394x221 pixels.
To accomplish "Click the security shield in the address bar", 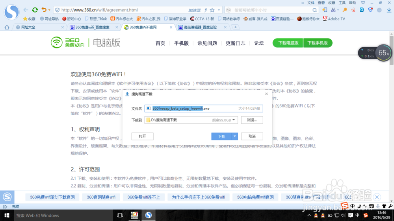I will 57,10.
